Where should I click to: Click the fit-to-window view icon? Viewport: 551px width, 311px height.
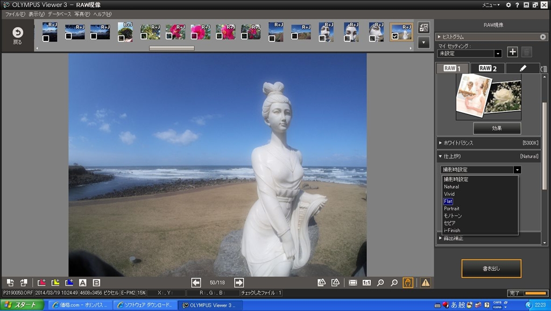[352, 283]
